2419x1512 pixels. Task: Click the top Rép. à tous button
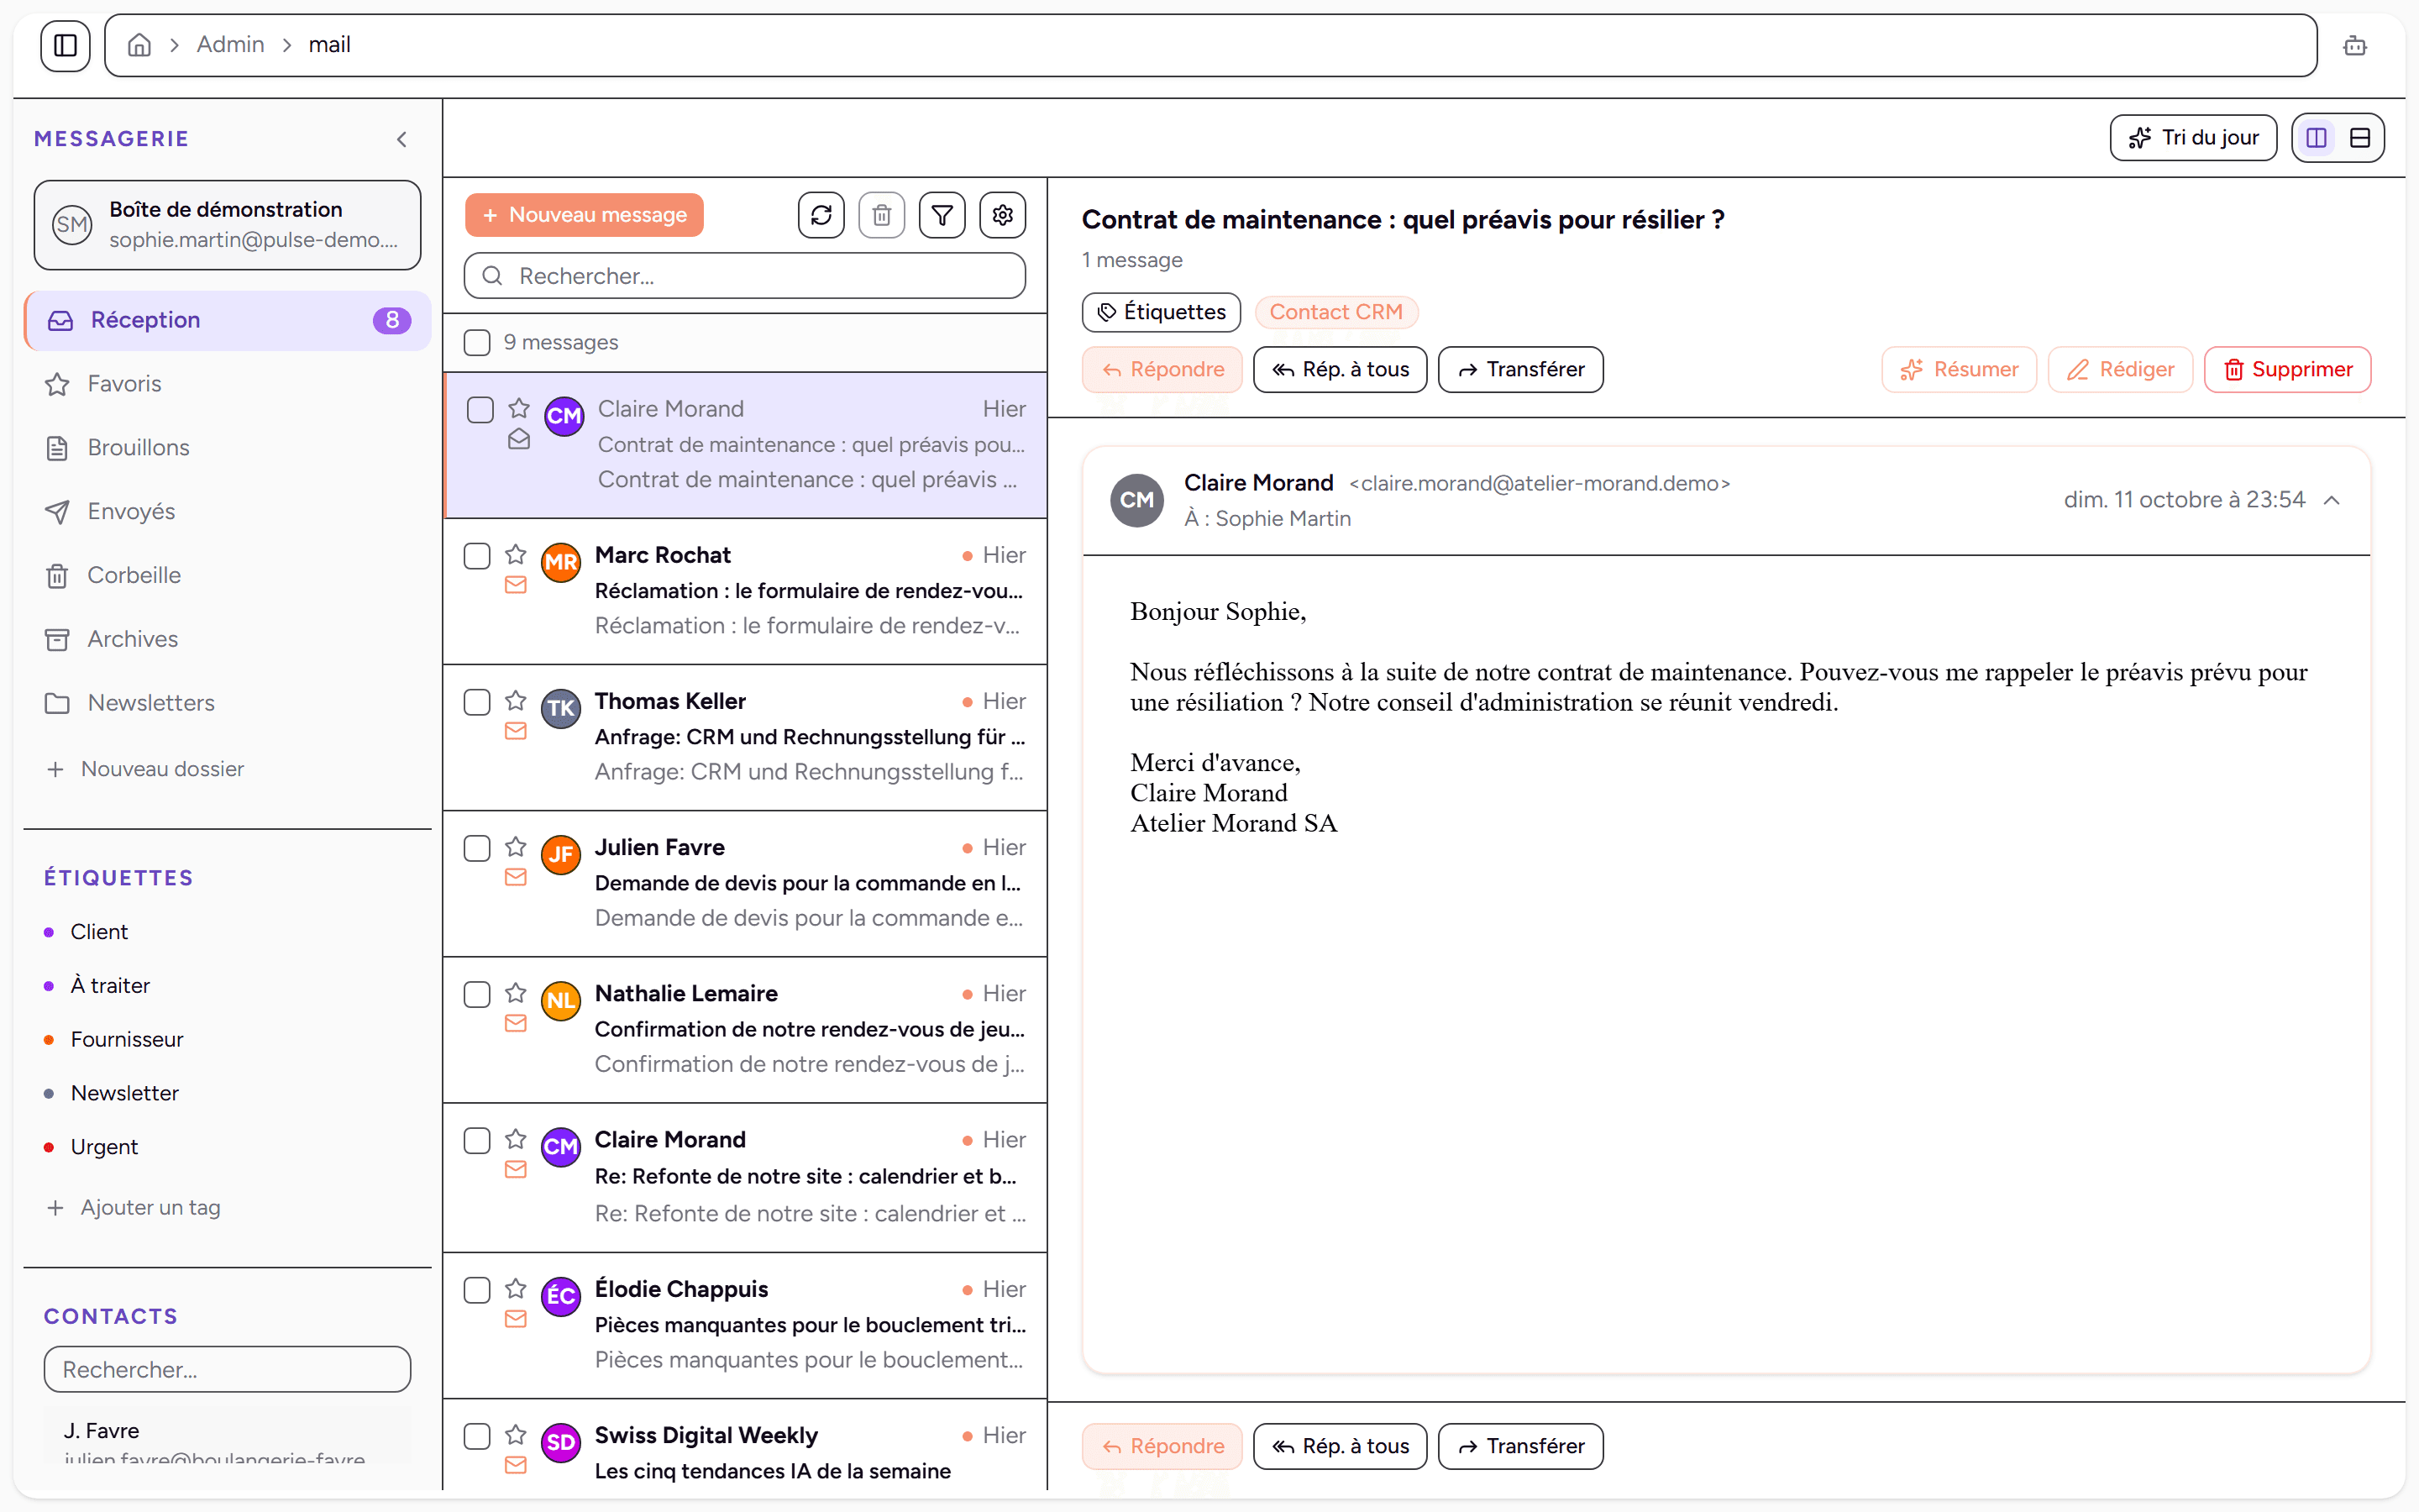(1340, 370)
